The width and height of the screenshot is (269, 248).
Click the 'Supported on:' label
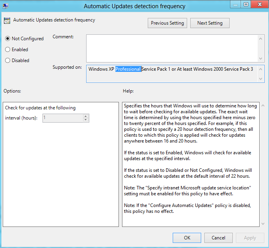67,67
